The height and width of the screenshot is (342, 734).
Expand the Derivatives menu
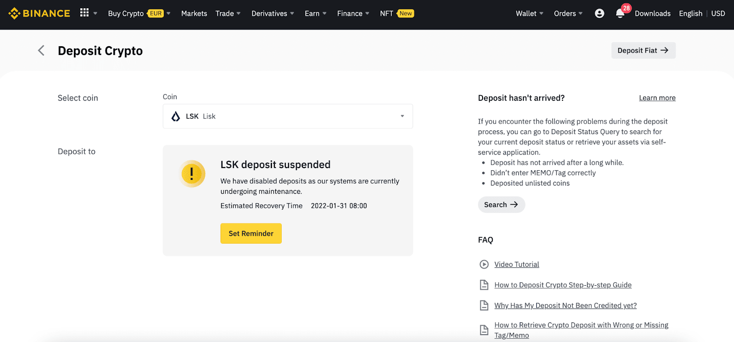pyautogui.click(x=273, y=13)
